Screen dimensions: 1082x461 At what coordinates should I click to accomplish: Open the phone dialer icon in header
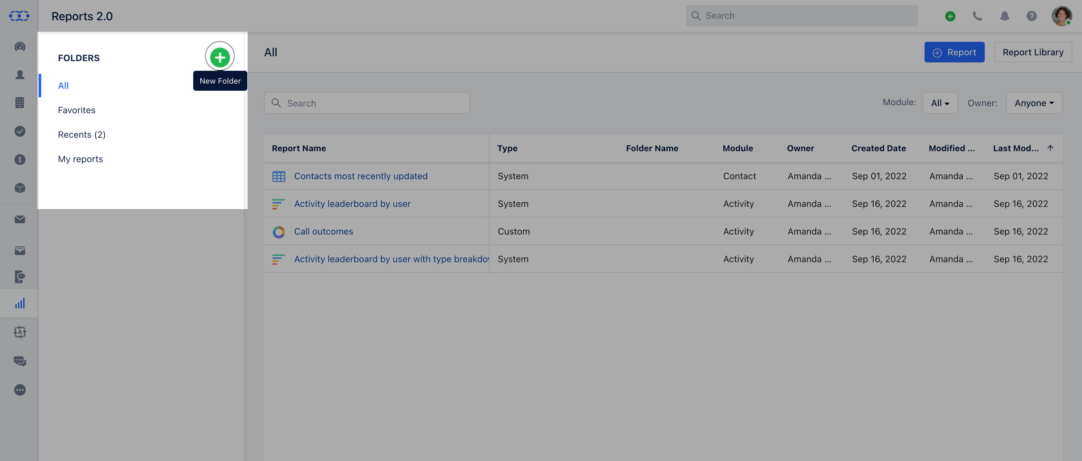(x=977, y=16)
